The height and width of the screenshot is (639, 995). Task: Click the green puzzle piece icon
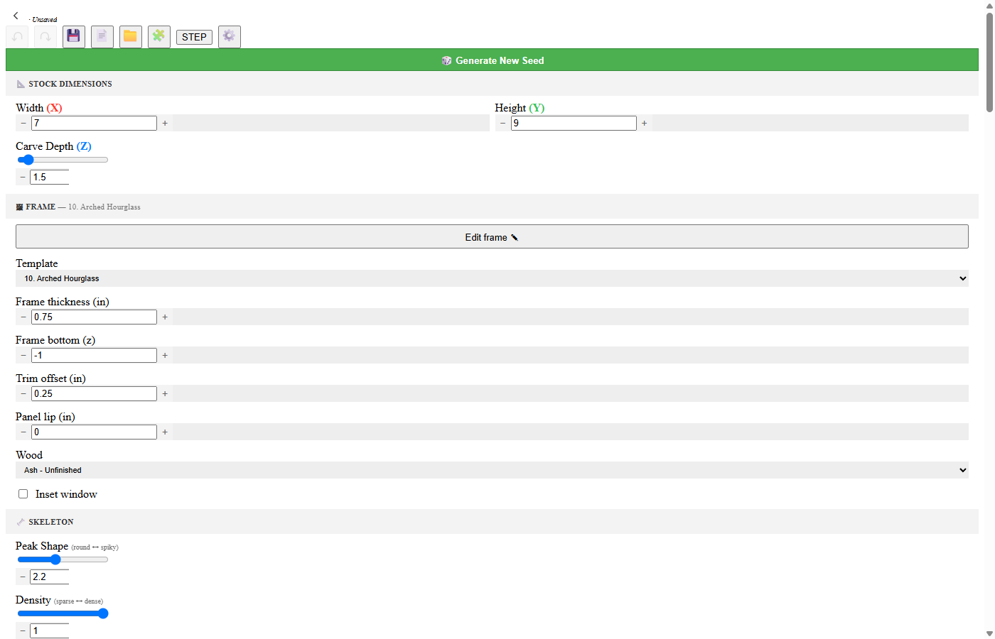[x=159, y=36]
